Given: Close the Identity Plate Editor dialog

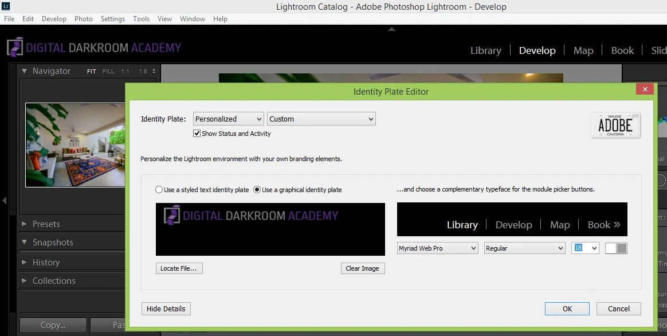Looking at the screenshot, I should tap(645, 89).
